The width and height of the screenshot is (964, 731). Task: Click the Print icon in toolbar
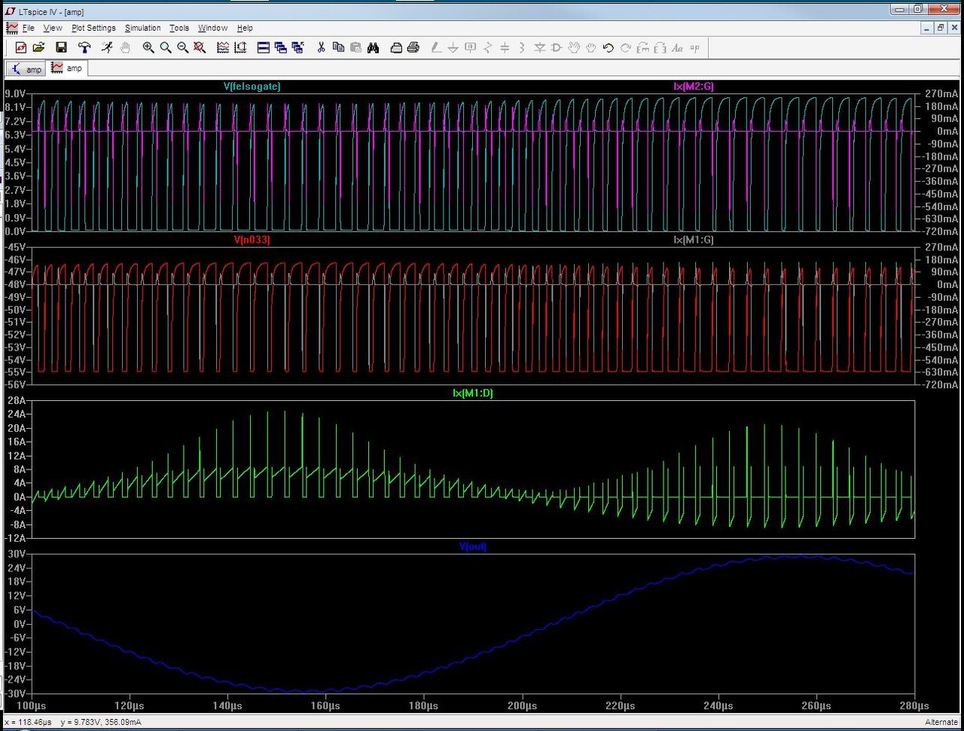pyautogui.click(x=413, y=47)
